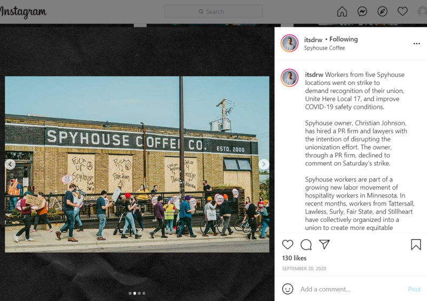The image size is (427, 301).
Task: Click the comment speech bubble icon
Action: [306, 244]
